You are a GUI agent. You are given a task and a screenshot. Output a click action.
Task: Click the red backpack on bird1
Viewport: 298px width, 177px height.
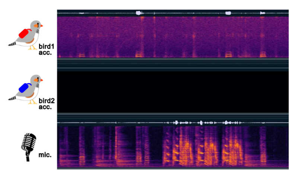(25, 34)
